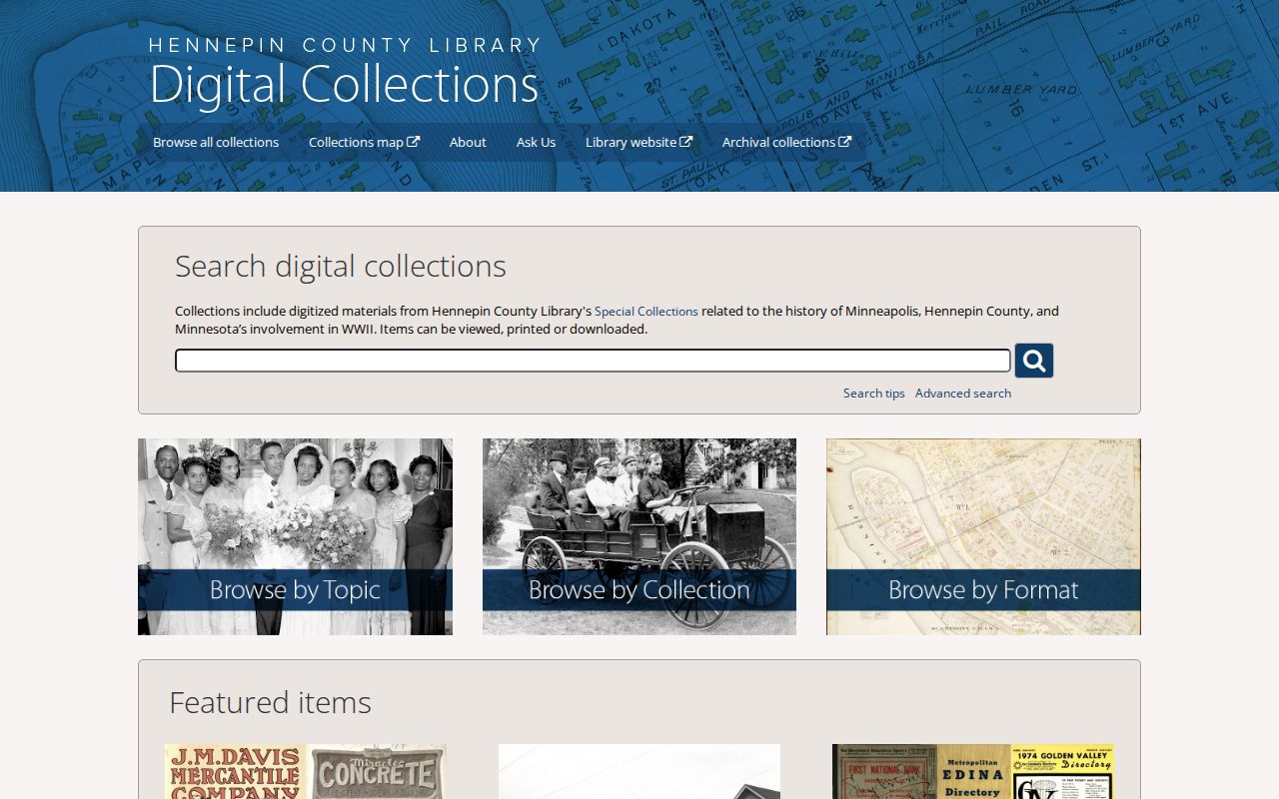The height and width of the screenshot is (799, 1279).
Task: Open the Browse by Format tile
Action: [983, 536]
